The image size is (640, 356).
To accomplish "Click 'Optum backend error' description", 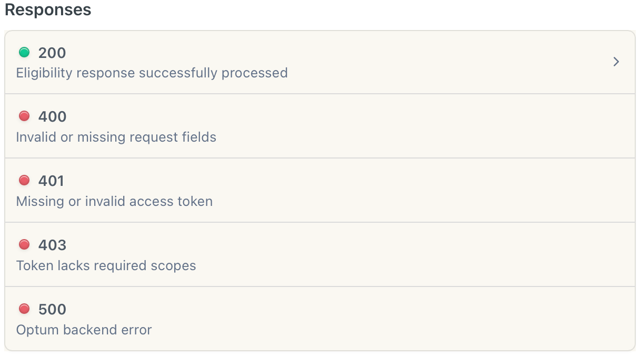I will click(84, 330).
